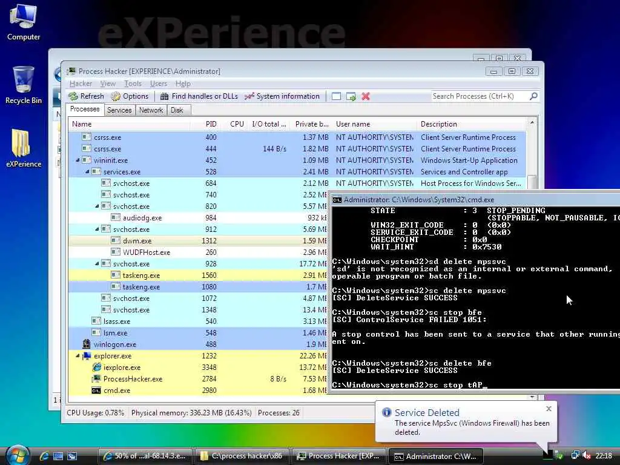Collapse the svchost.exe PID 928 node
Image resolution: width=620 pixels, height=465 pixels.
(97, 263)
